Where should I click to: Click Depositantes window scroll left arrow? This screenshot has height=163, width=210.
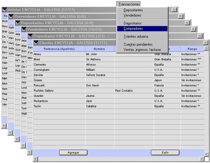[17, 139]
